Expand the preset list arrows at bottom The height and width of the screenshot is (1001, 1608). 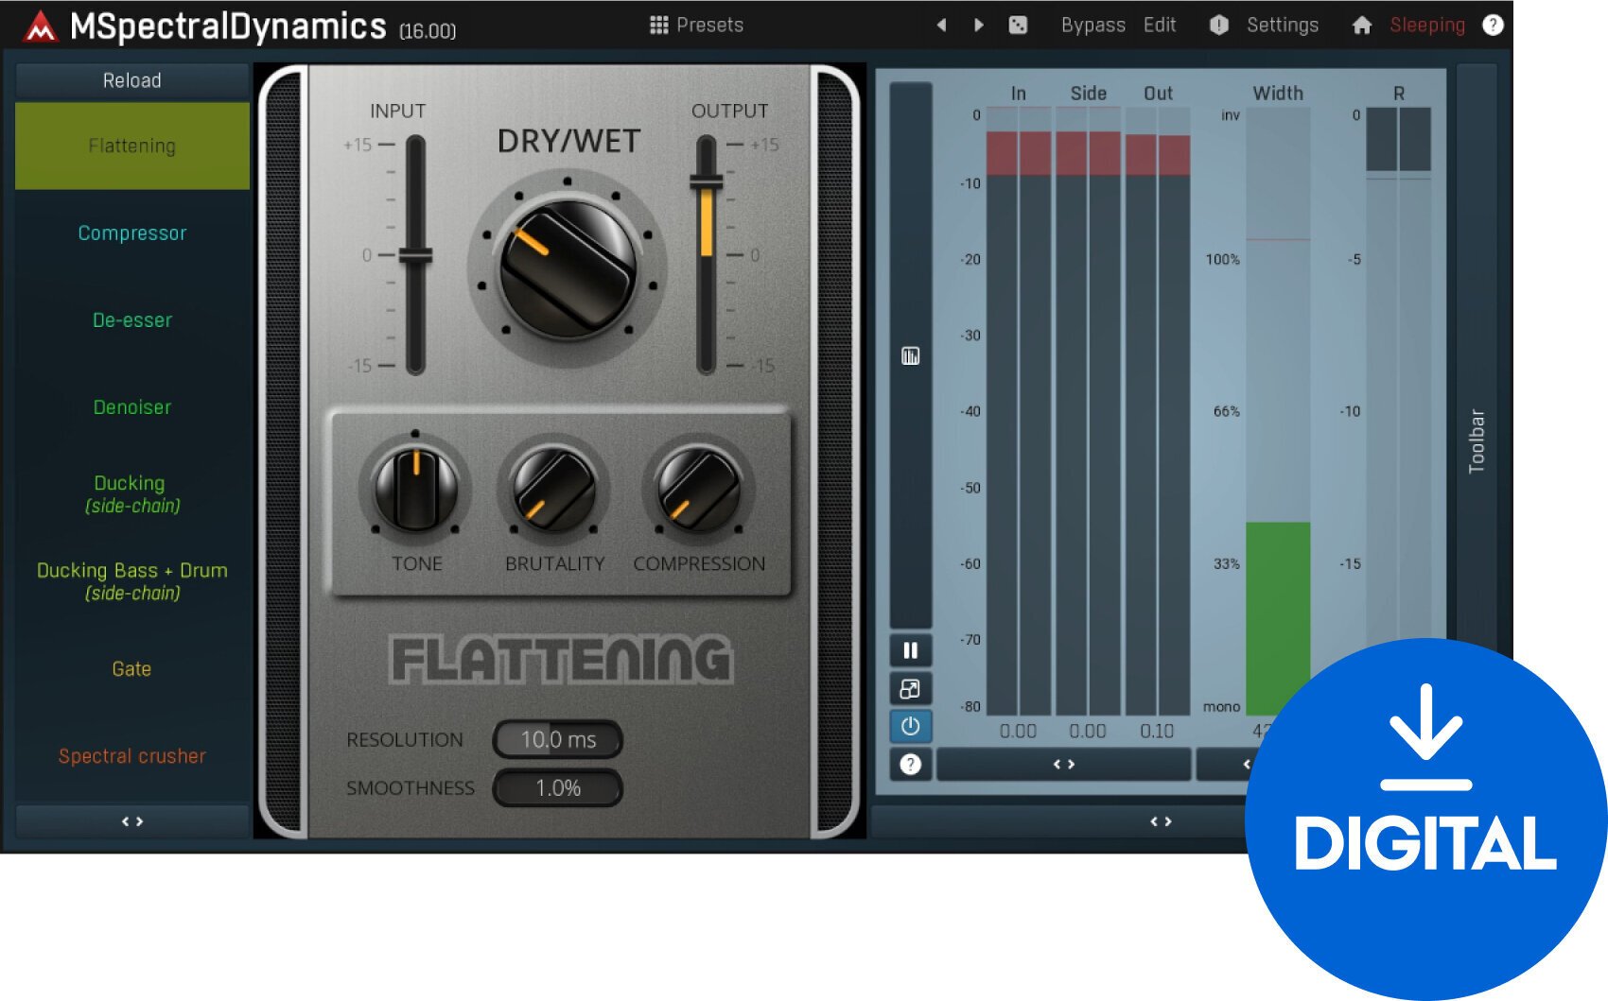click(132, 821)
